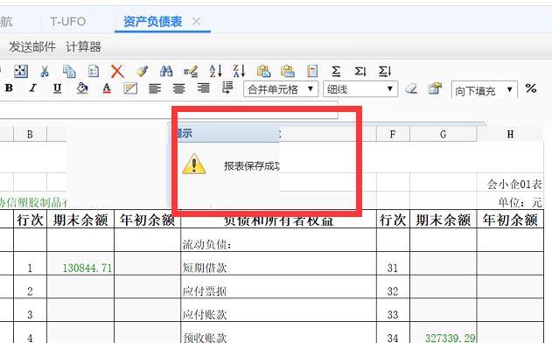Select column B header
552x343 pixels.
point(30,134)
